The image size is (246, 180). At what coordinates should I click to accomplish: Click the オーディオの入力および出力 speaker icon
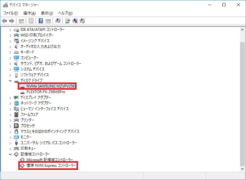[x=16, y=47]
